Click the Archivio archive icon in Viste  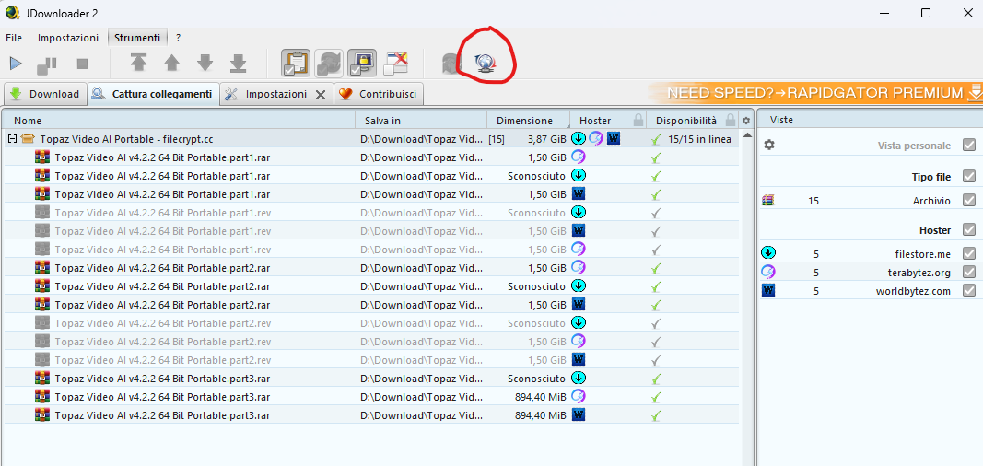(768, 201)
